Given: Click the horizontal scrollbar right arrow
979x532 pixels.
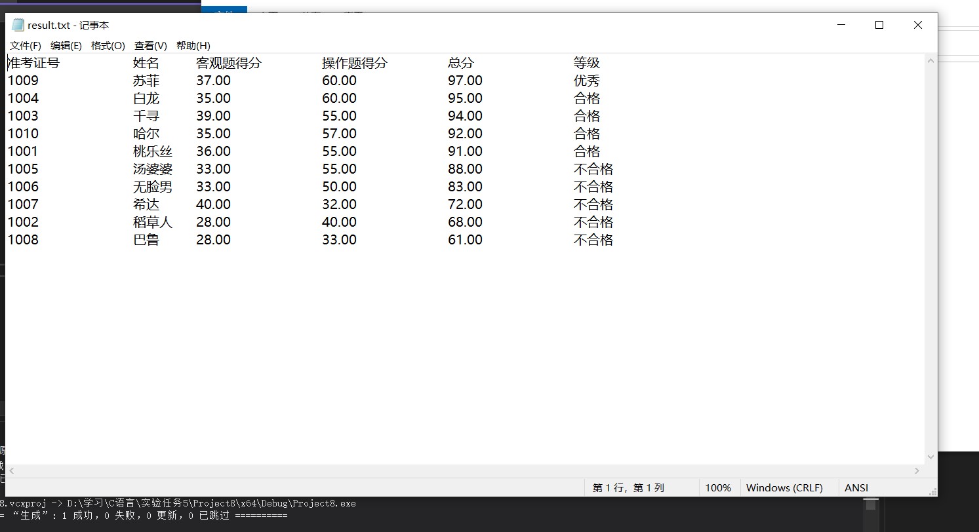Looking at the screenshot, I should [917, 470].
